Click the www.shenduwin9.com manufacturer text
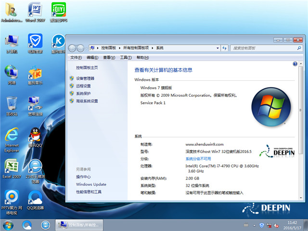308x231 pixels. (205, 144)
